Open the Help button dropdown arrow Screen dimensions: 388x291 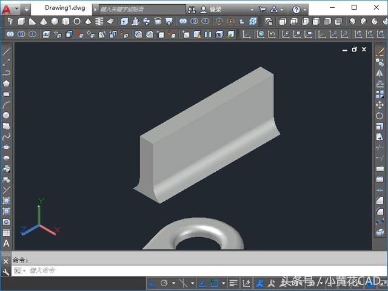[305, 10]
